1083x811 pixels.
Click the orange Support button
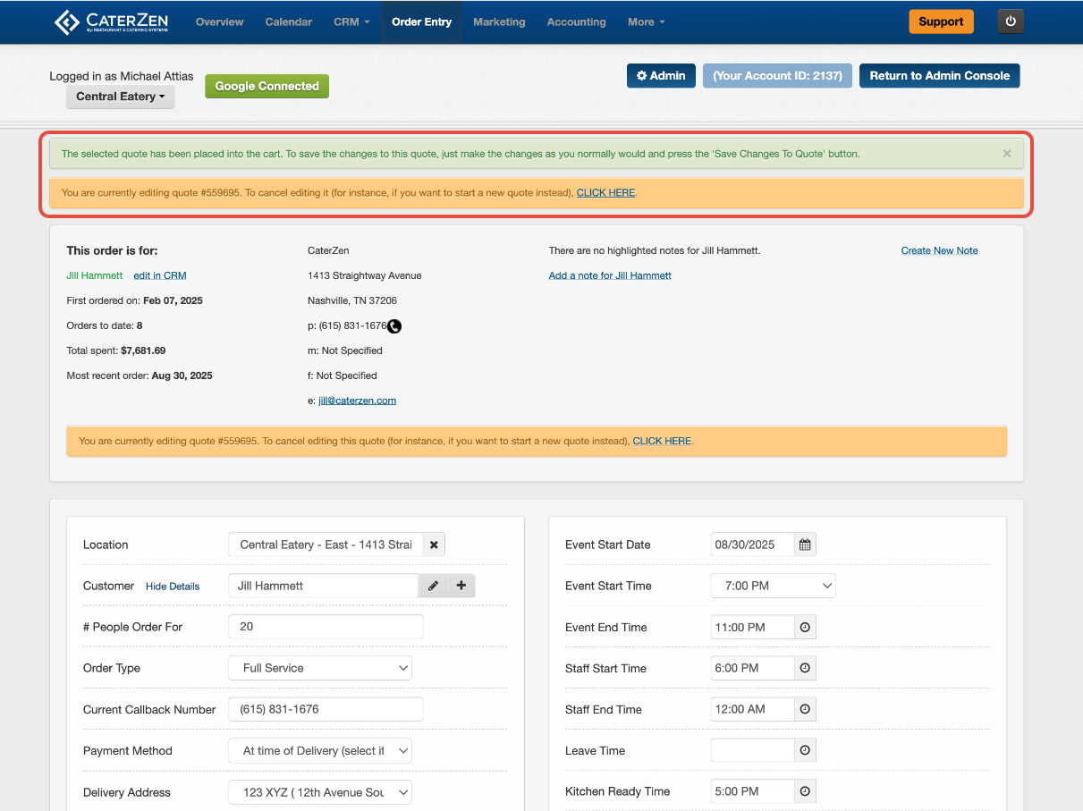pyautogui.click(x=941, y=21)
